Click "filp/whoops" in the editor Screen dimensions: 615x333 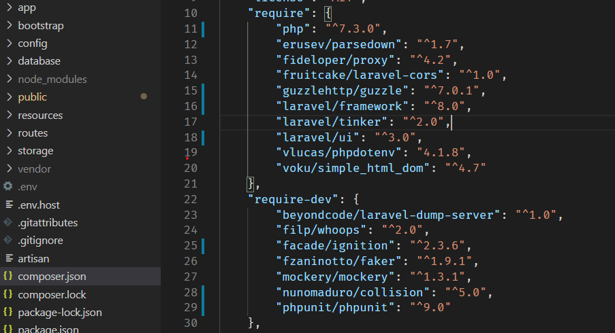[x=321, y=230]
